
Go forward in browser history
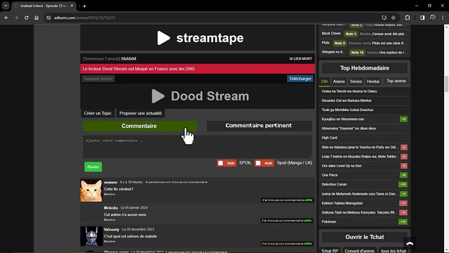[16, 18]
